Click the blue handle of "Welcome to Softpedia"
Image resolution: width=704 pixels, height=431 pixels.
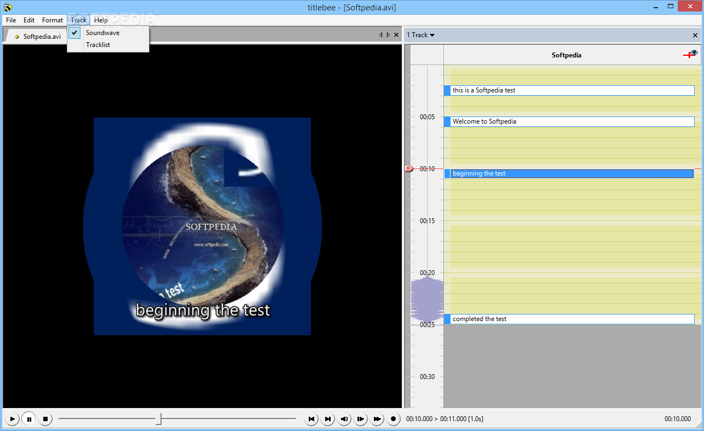[x=447, y=121]
